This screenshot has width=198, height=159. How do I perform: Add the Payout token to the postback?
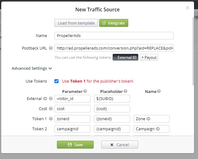click(149, 57)
